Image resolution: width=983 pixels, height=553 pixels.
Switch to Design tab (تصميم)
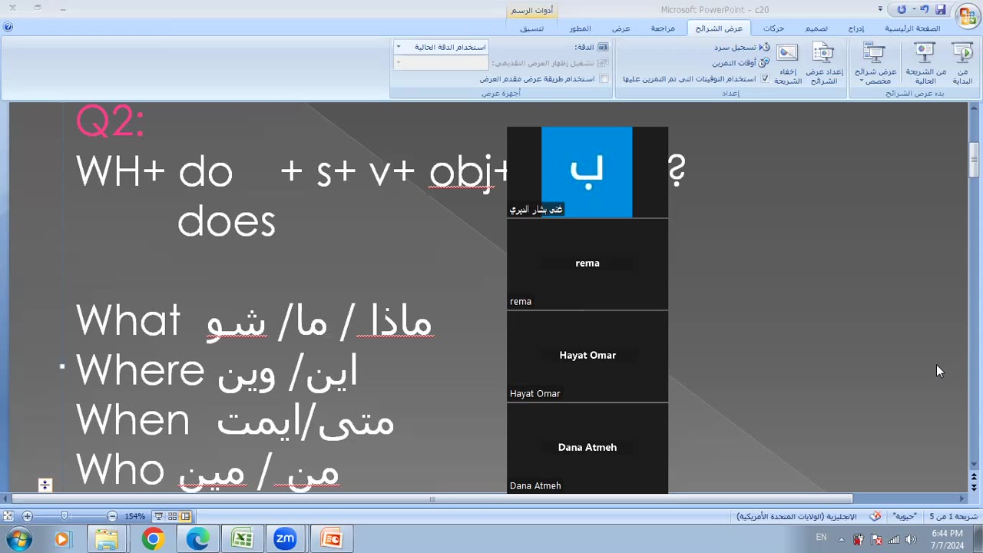816,28
